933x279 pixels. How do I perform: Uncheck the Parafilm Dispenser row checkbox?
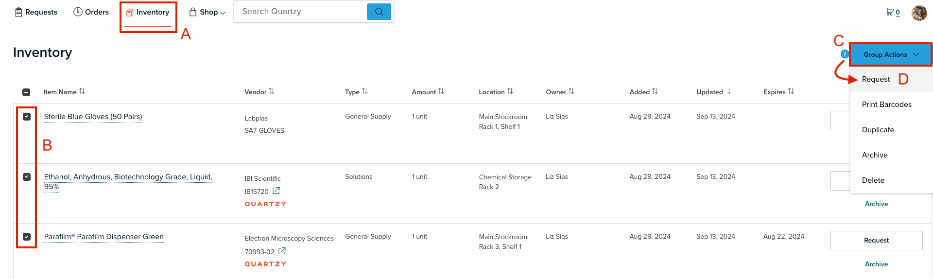click(27, 237)
